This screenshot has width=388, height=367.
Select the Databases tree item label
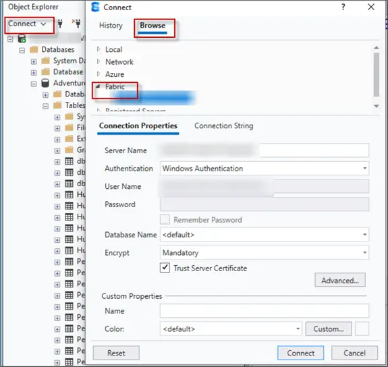point(57,49)
